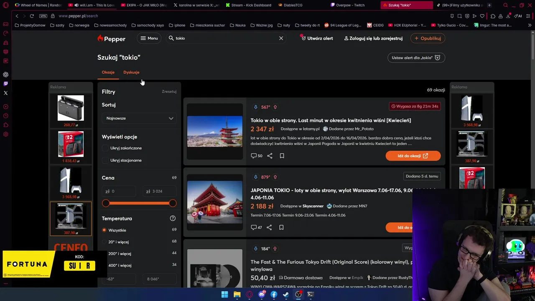
Task: Click the Pepper logo
Action: tap(111, 38)
